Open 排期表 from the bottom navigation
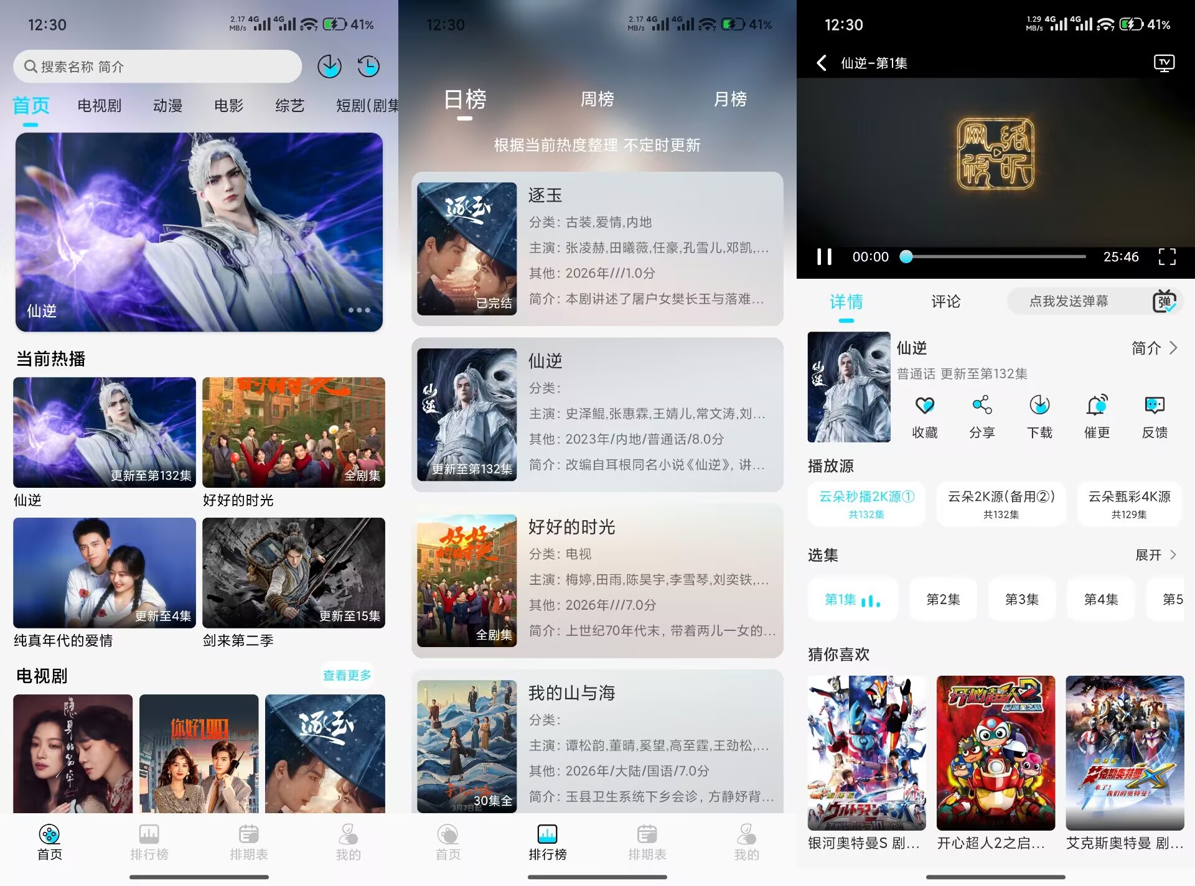 (248, 843)
